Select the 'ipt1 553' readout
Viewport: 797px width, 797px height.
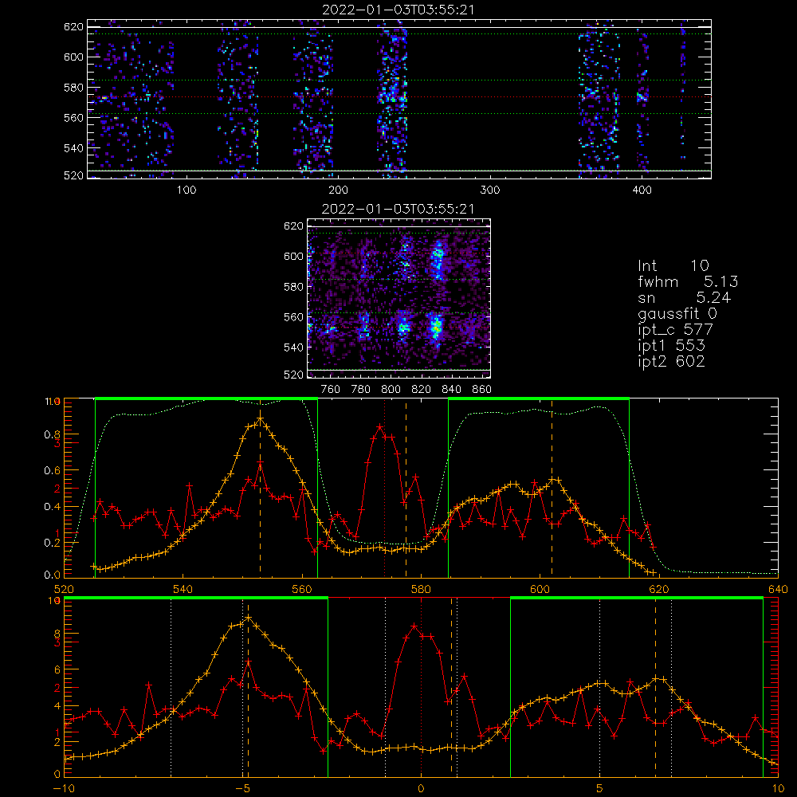click(671, 346)
